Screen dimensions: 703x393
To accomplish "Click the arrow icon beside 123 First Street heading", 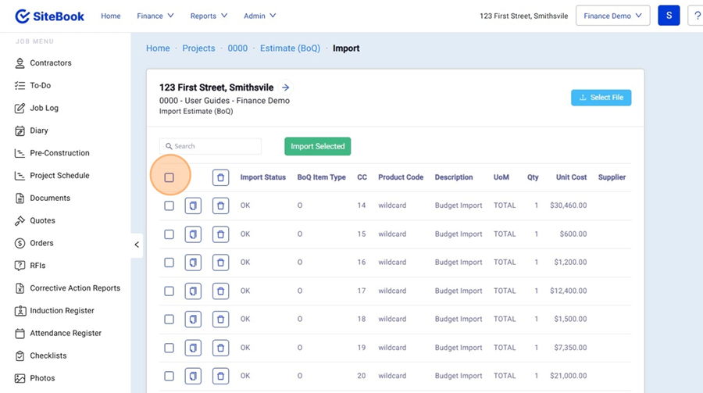I will [286, 88].
